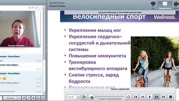
Task: Click the fast-forward double-arrow button
Action: pos(157,97)
